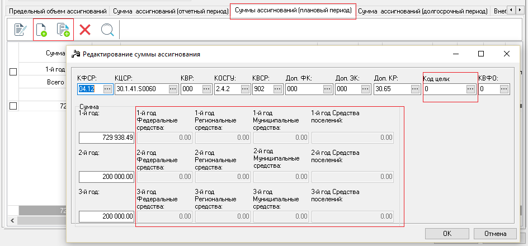Viewport: 528px width, 246px height.
Task: Click the horizontal scrollbar left arrow
Action: (12, 220)
